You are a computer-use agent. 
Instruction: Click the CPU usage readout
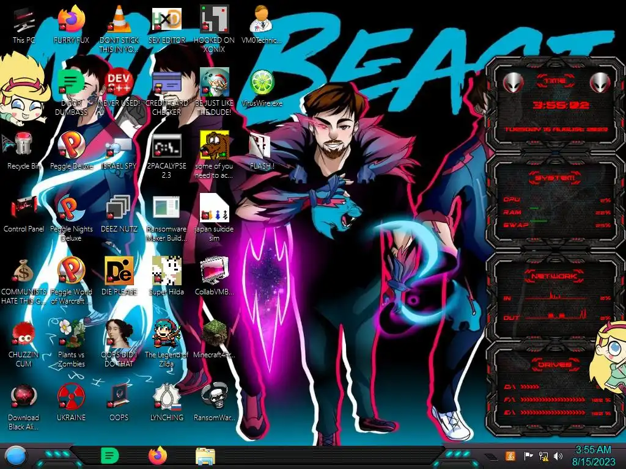[x=557, y=200]
